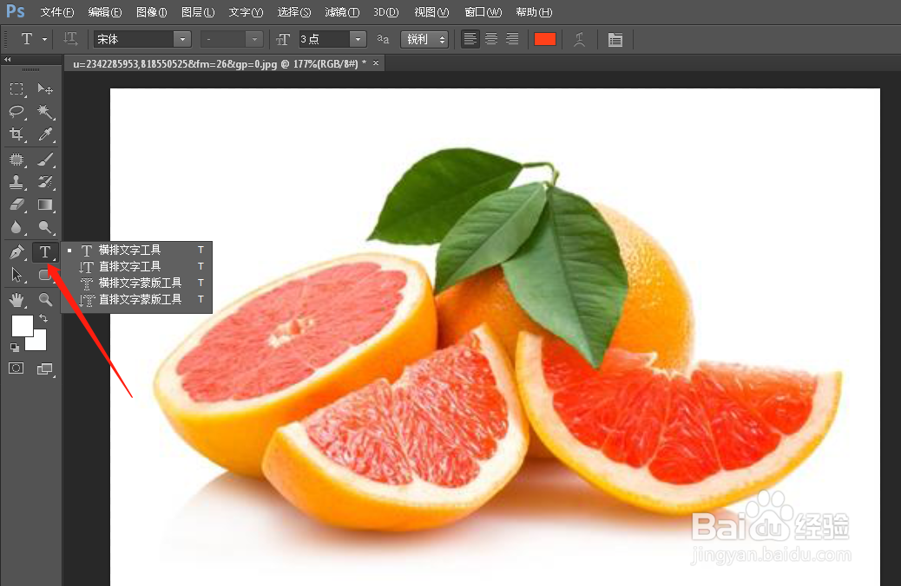Choose the Gradient tool
Image resolution: width=901 pixels, height=586 pixels.
pos(45,205)
